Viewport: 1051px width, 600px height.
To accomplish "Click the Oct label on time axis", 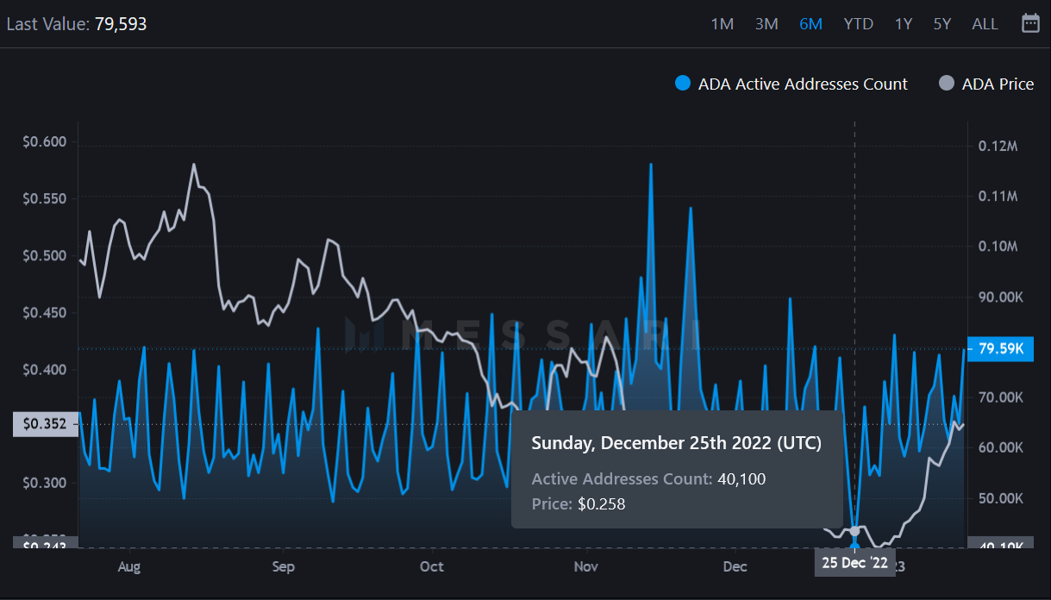I will pos(432,566).
